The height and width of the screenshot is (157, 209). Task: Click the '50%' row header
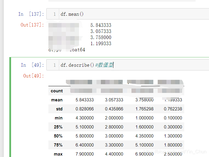(58, 136)
